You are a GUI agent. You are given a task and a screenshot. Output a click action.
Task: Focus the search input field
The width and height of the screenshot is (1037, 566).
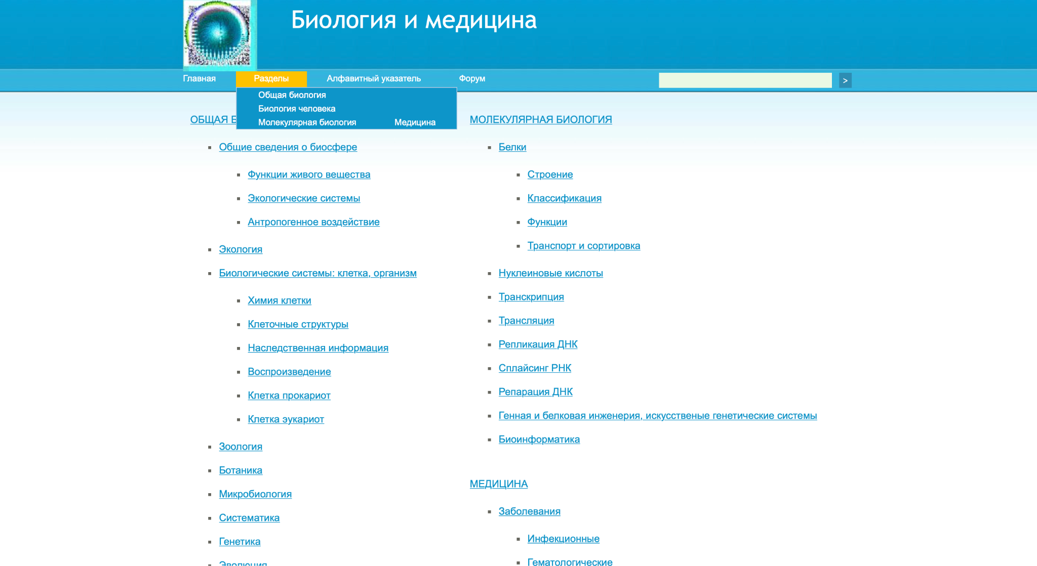(x=745, y=80)
